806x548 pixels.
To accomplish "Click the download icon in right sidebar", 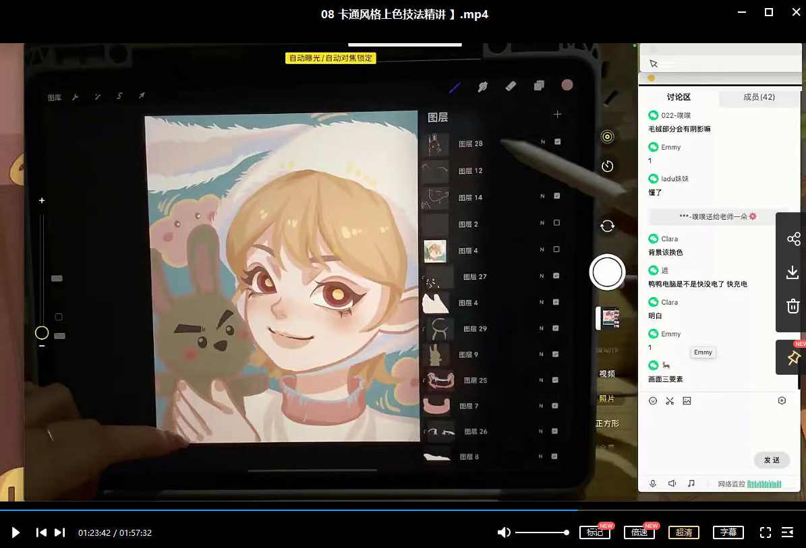I will click(x=793, y=272).
